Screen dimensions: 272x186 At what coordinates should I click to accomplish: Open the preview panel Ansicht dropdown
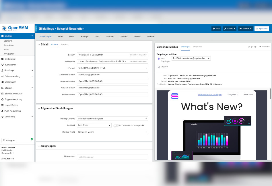(264, 47)
